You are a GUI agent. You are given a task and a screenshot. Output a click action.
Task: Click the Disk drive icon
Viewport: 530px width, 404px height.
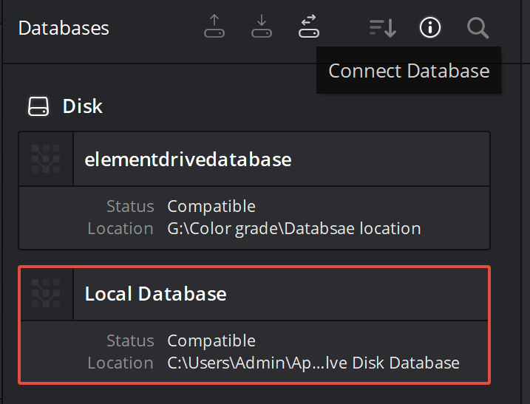(38, 107)
